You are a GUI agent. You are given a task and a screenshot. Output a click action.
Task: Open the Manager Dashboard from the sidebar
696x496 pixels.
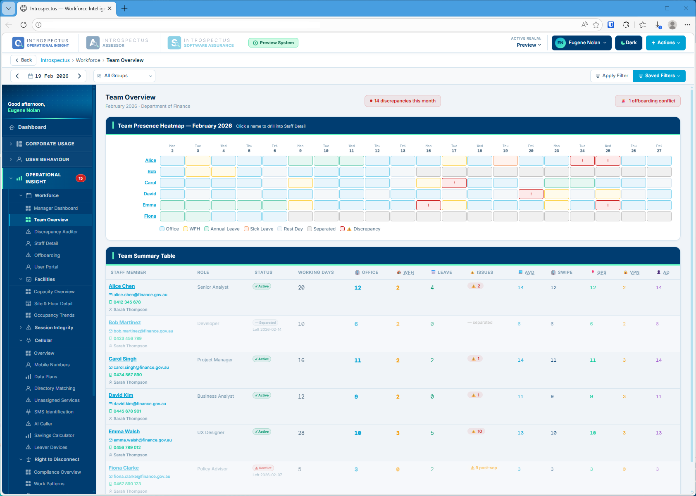point(56,208)
